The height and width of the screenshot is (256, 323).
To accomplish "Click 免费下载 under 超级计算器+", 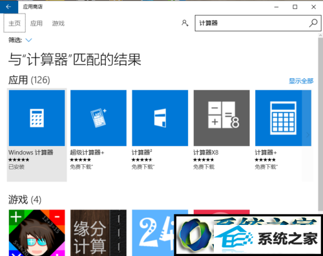I will point(81,167).
